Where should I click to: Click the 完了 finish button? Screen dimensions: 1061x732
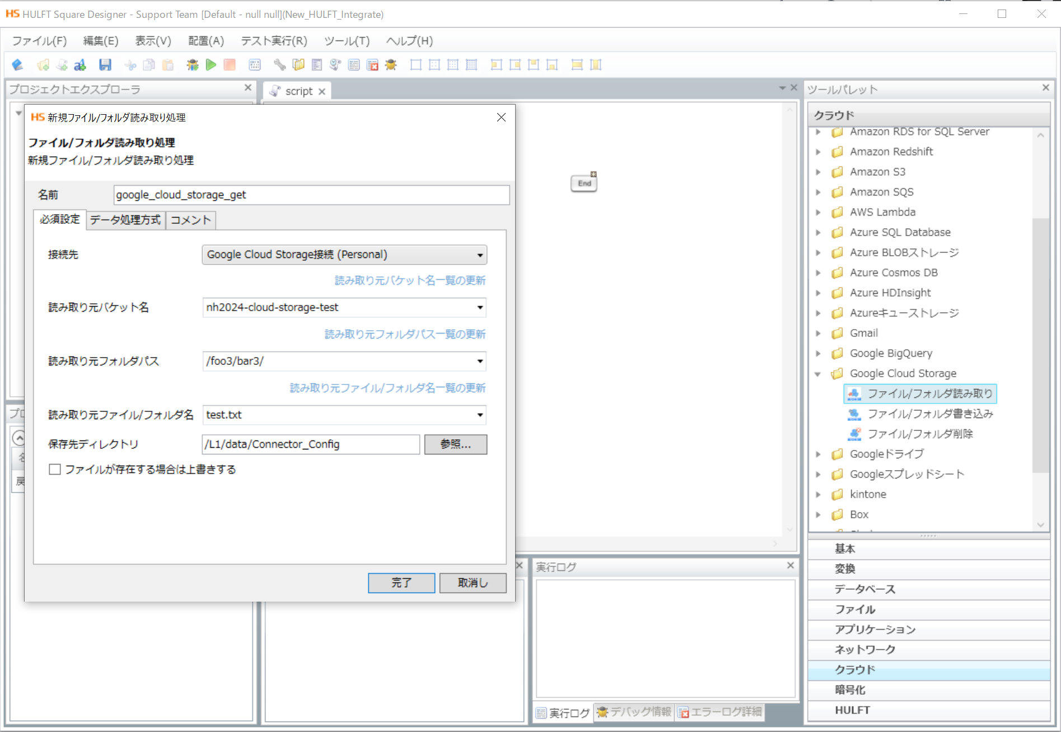(401, 583)
